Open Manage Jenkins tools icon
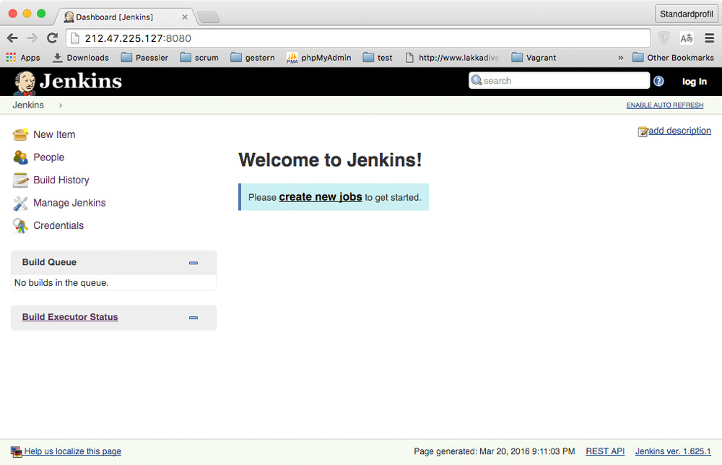Screen dimensions: 722x465 (20, 204)
